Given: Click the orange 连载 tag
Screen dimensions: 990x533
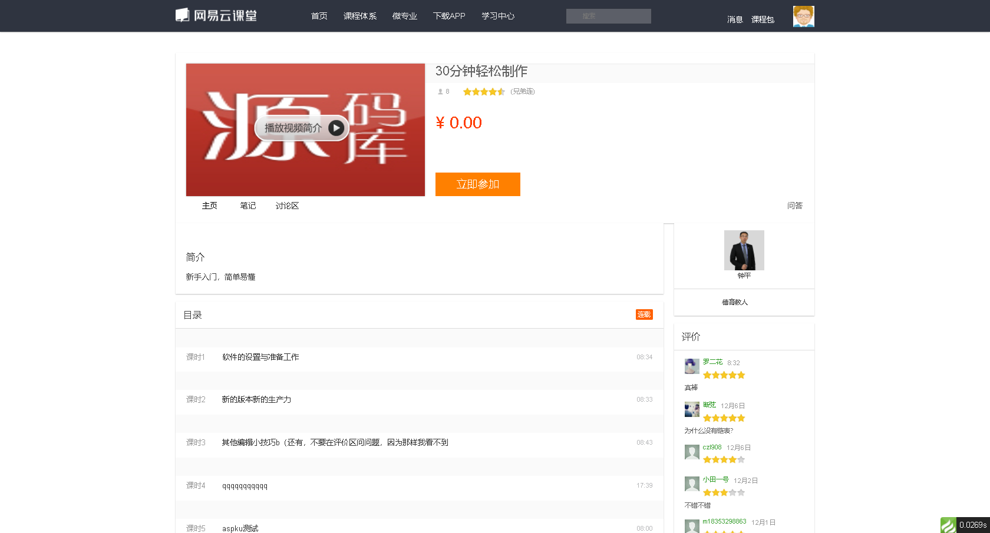Looking at the screenshot, I should [644, 314].
